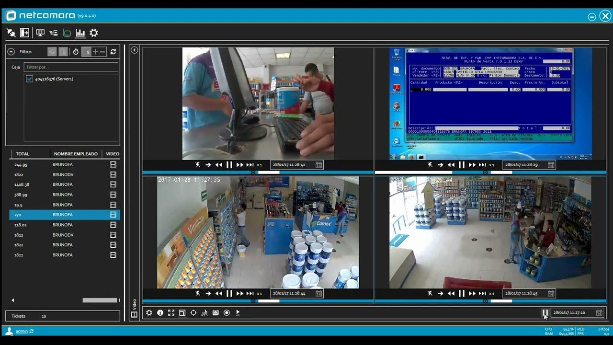The height and width of the screenshot is (345, 613).
Task: Show the info icon in the bottom toolbar
Action: tap(160, 312)
